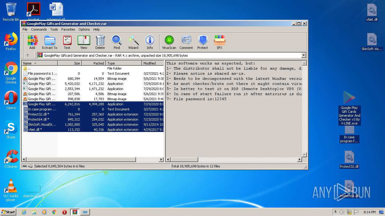The height and width of the screenshot is (216, 385).
Task: Select the Opera desktop shortcut
Action: (11, 100)
